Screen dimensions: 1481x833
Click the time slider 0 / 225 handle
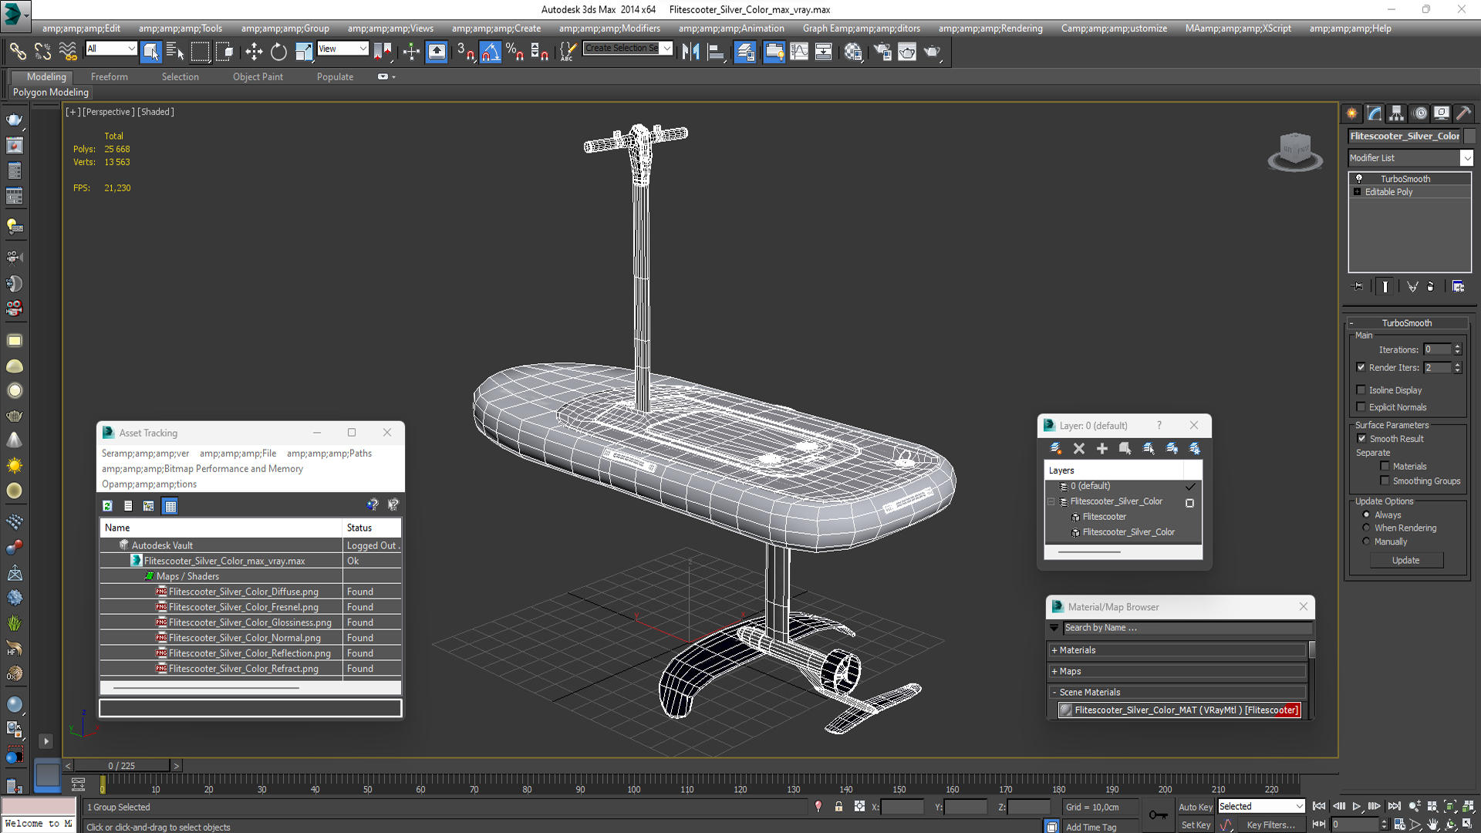click(x=121, y=766)
